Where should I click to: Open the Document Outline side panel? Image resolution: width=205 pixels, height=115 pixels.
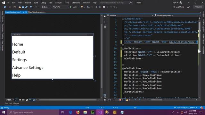(x=2, y=31)
